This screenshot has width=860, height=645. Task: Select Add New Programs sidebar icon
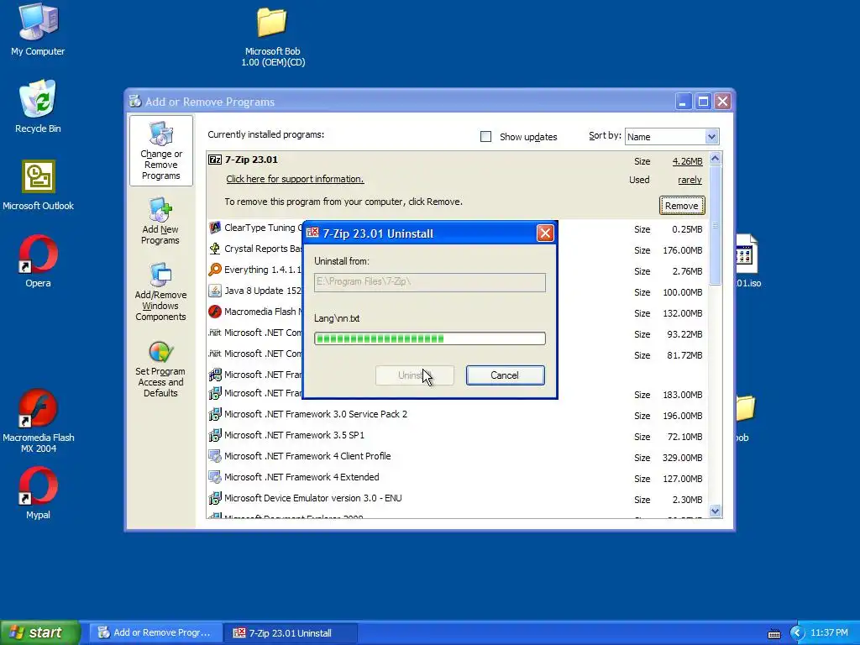(x=160, y=222)
